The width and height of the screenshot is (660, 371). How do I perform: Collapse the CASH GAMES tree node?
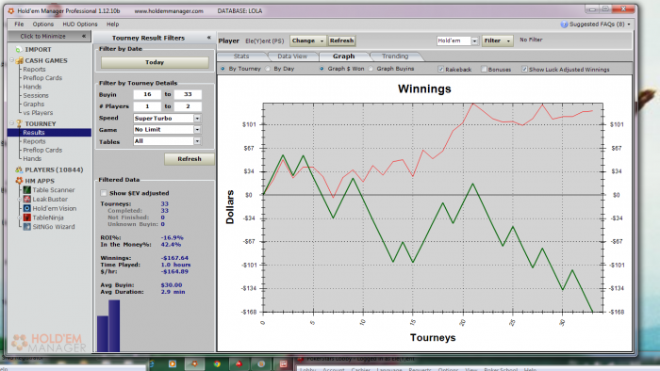point(11,60)
